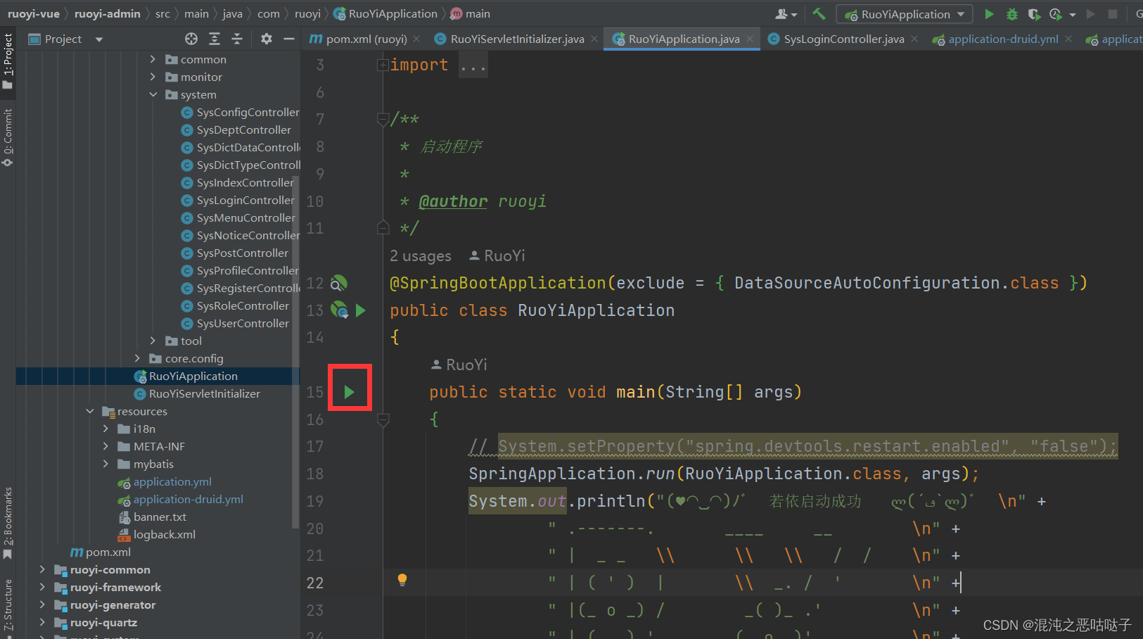1143x639 pixels.
Task: Expand the core.config package
Action: [x=137, y=358]
